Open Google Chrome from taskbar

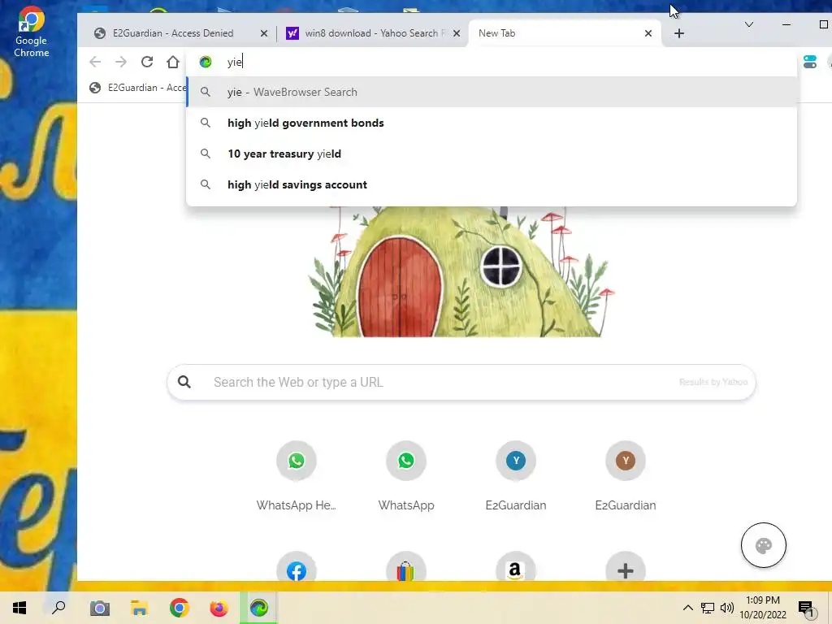click(x=180, y=608)
